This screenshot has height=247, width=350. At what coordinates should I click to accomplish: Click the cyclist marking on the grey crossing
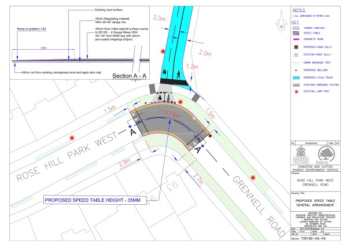coord(160,98)
